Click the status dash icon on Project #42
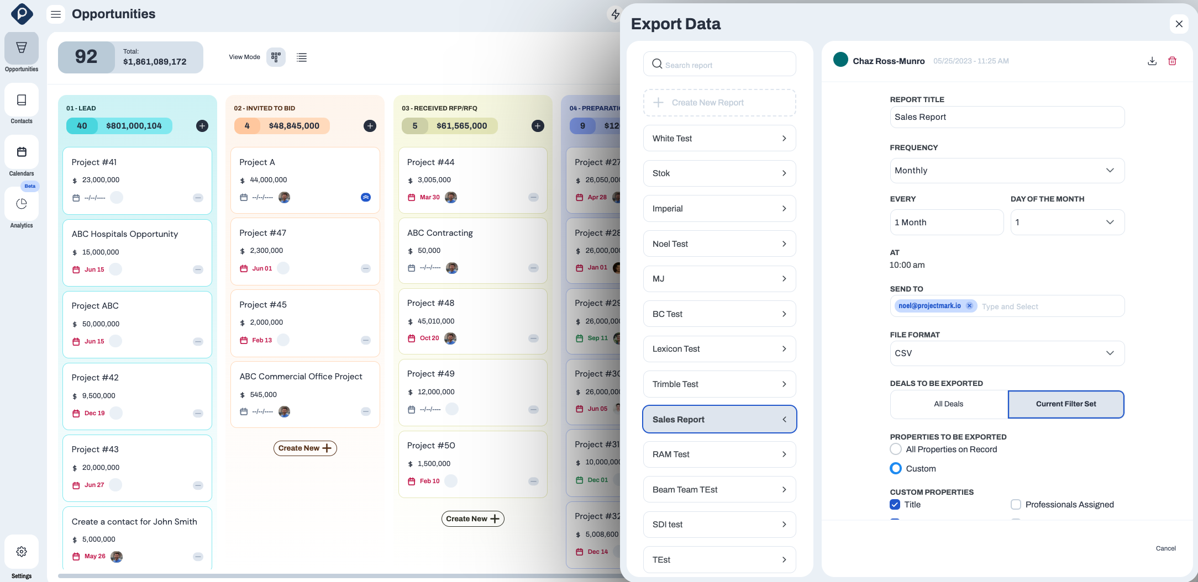Viewport: 1198px width, 582px height. 198,413
